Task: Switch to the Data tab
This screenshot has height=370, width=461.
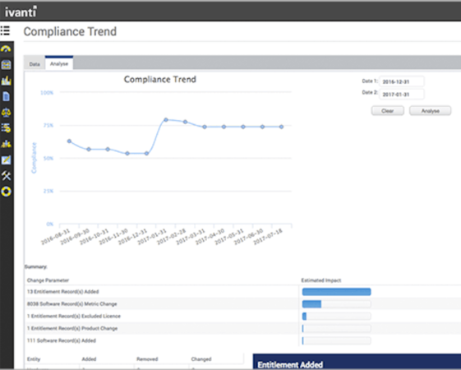Action: click(x=35, y=64)
